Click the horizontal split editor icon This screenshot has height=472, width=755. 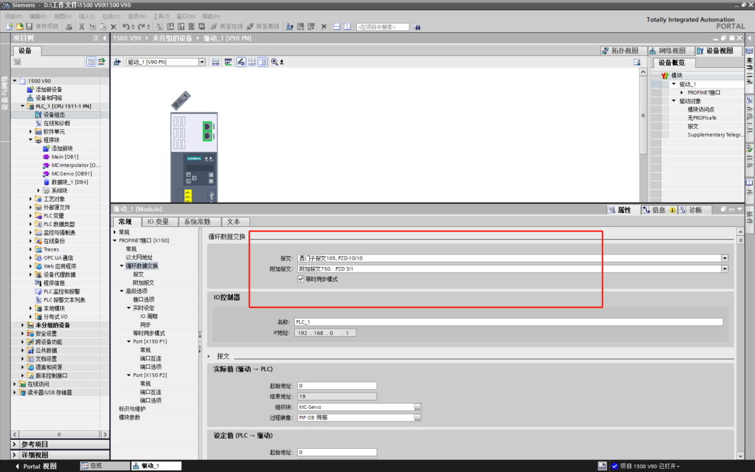click(x=337, y=27)
